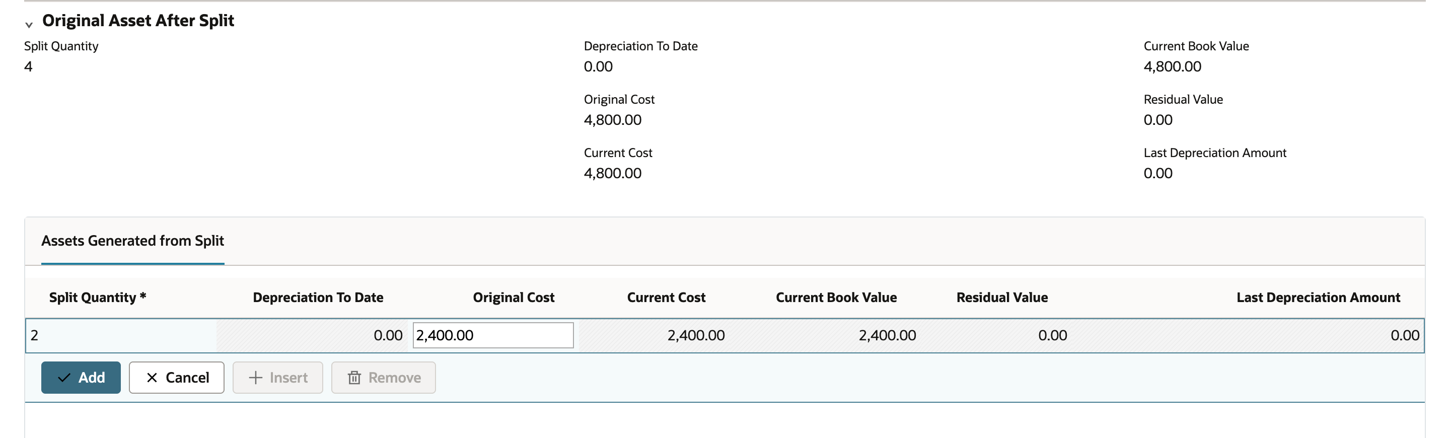This screenshot has width=1450, height=438.
Task: Click the Depreciation To Date column header
Action: click(x=318, y=297)
